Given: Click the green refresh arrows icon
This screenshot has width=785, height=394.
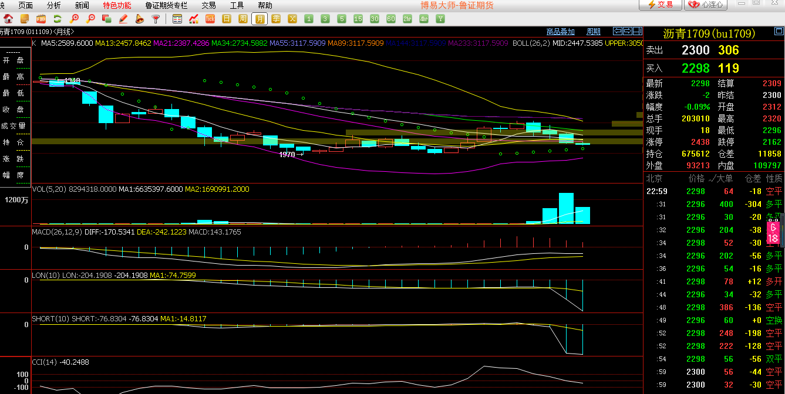Looking at the screenshot, I should point(58,19).
